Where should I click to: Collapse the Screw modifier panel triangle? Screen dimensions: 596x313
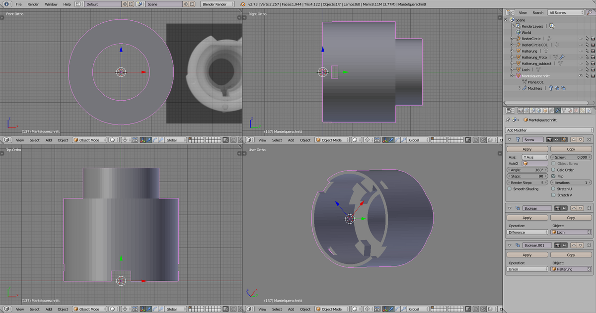coord(509,140)
